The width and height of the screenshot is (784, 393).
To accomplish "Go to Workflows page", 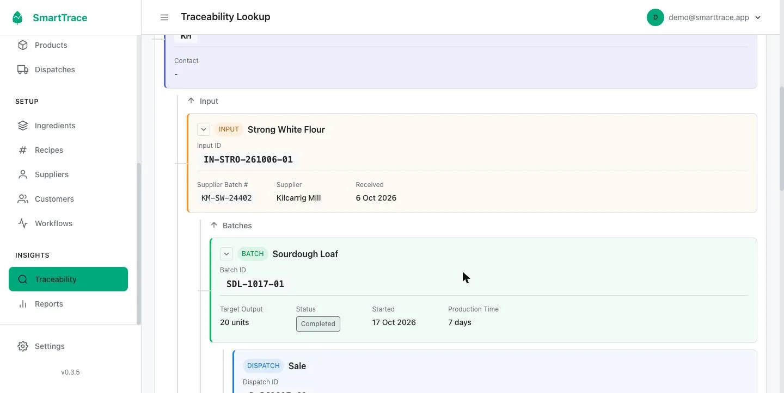I will [69, 223].
